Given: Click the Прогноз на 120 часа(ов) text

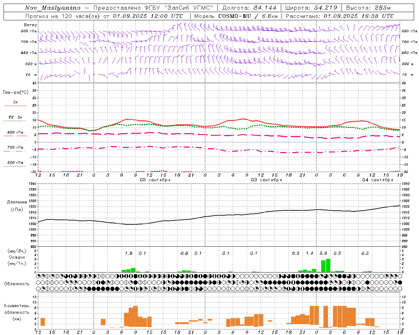Looking at the screenshot, I should click(x=63, y=16).
